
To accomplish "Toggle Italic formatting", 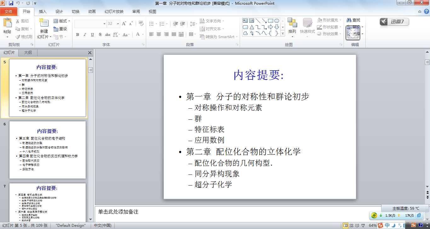I will [85, 35].
